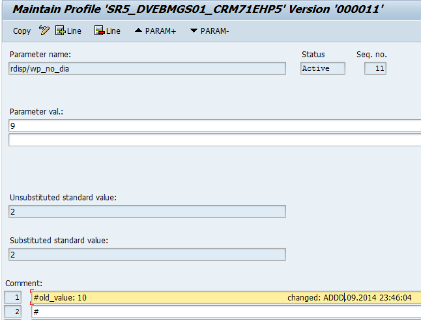Click the Unsubstituted standard value field

click(147, 211)
